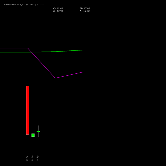Select the low value "L: 10.00"
Viewport: 166px width, 166px height.
85,11
